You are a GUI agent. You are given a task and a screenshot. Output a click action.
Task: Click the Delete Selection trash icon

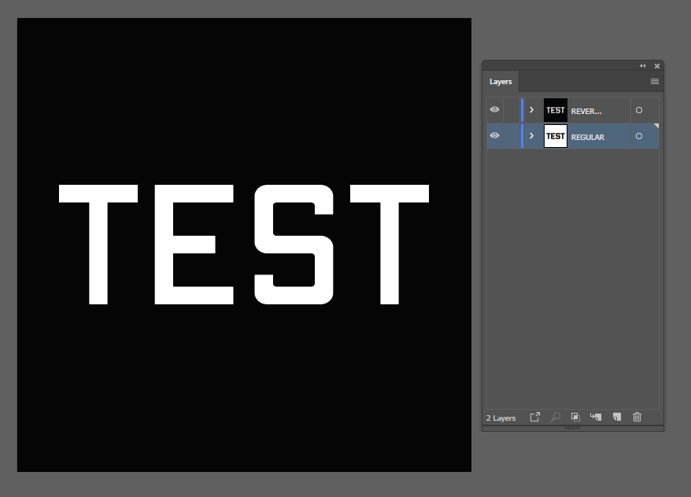point(637,417)
